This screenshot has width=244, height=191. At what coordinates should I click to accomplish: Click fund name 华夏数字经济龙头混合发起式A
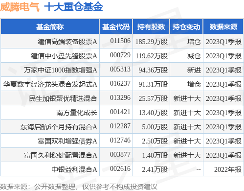click(x=50, y=84)
